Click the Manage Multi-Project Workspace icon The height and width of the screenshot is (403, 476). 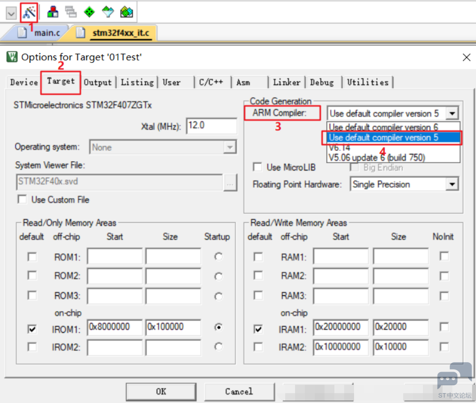coord(71,12)
